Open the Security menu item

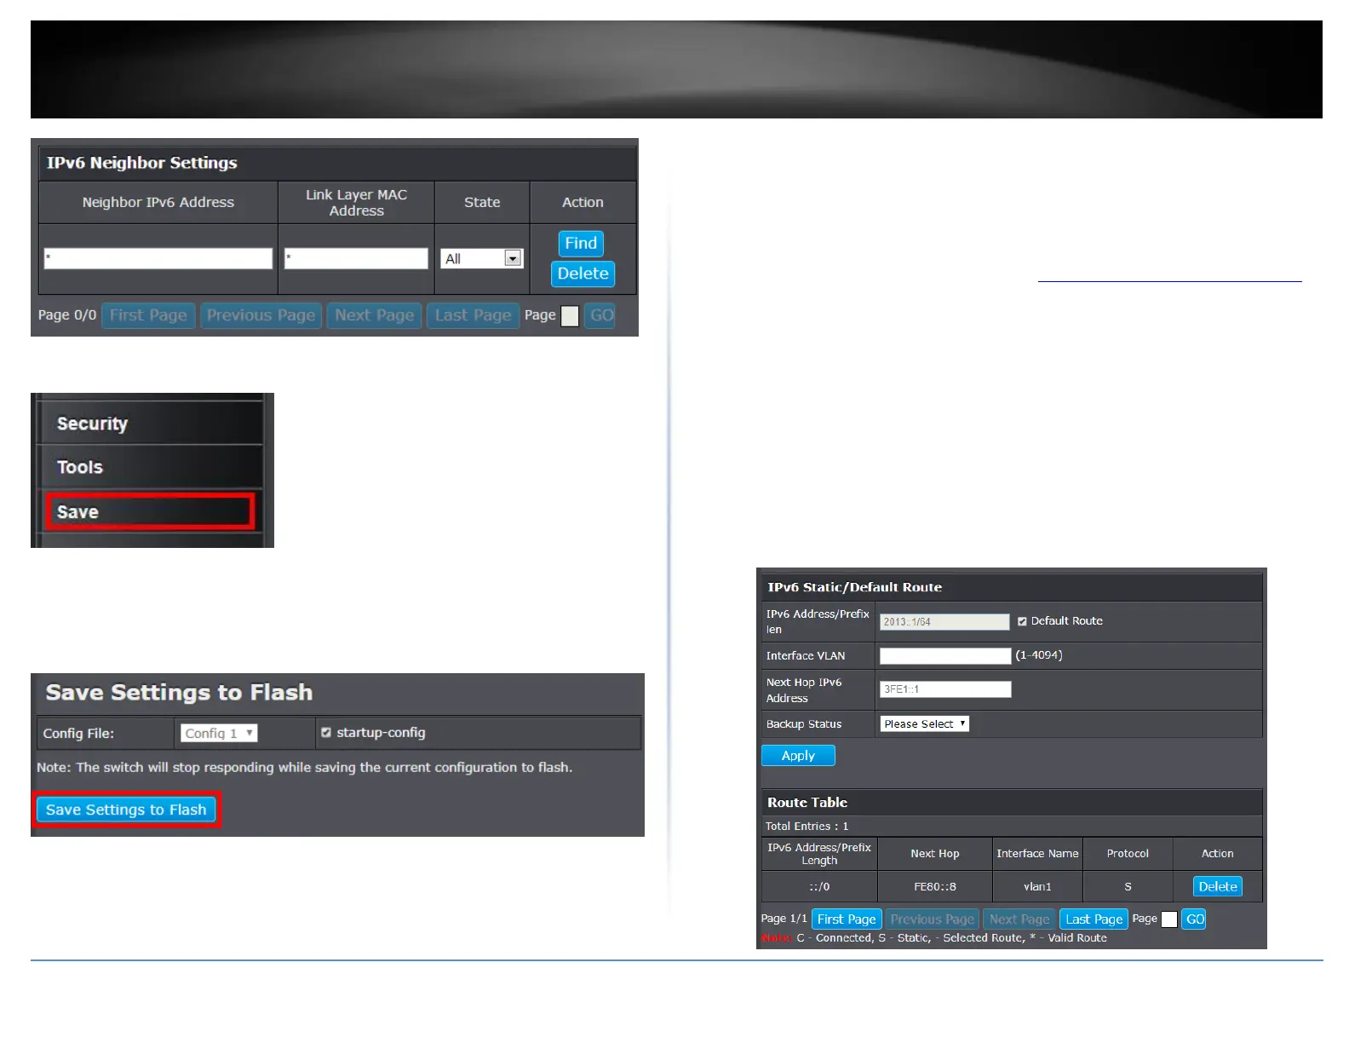pyautogui.click(x=150, y=424)
